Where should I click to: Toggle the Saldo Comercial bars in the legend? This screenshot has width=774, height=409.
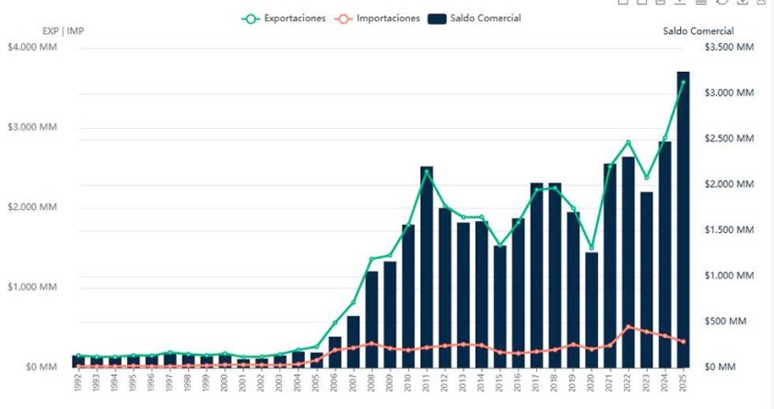point(475,18)
